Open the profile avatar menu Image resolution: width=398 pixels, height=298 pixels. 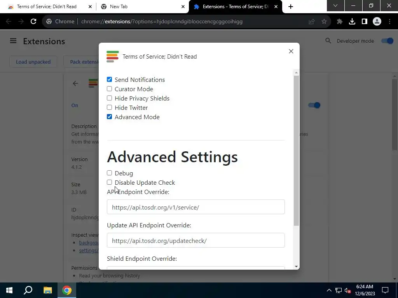click(377, 22)
